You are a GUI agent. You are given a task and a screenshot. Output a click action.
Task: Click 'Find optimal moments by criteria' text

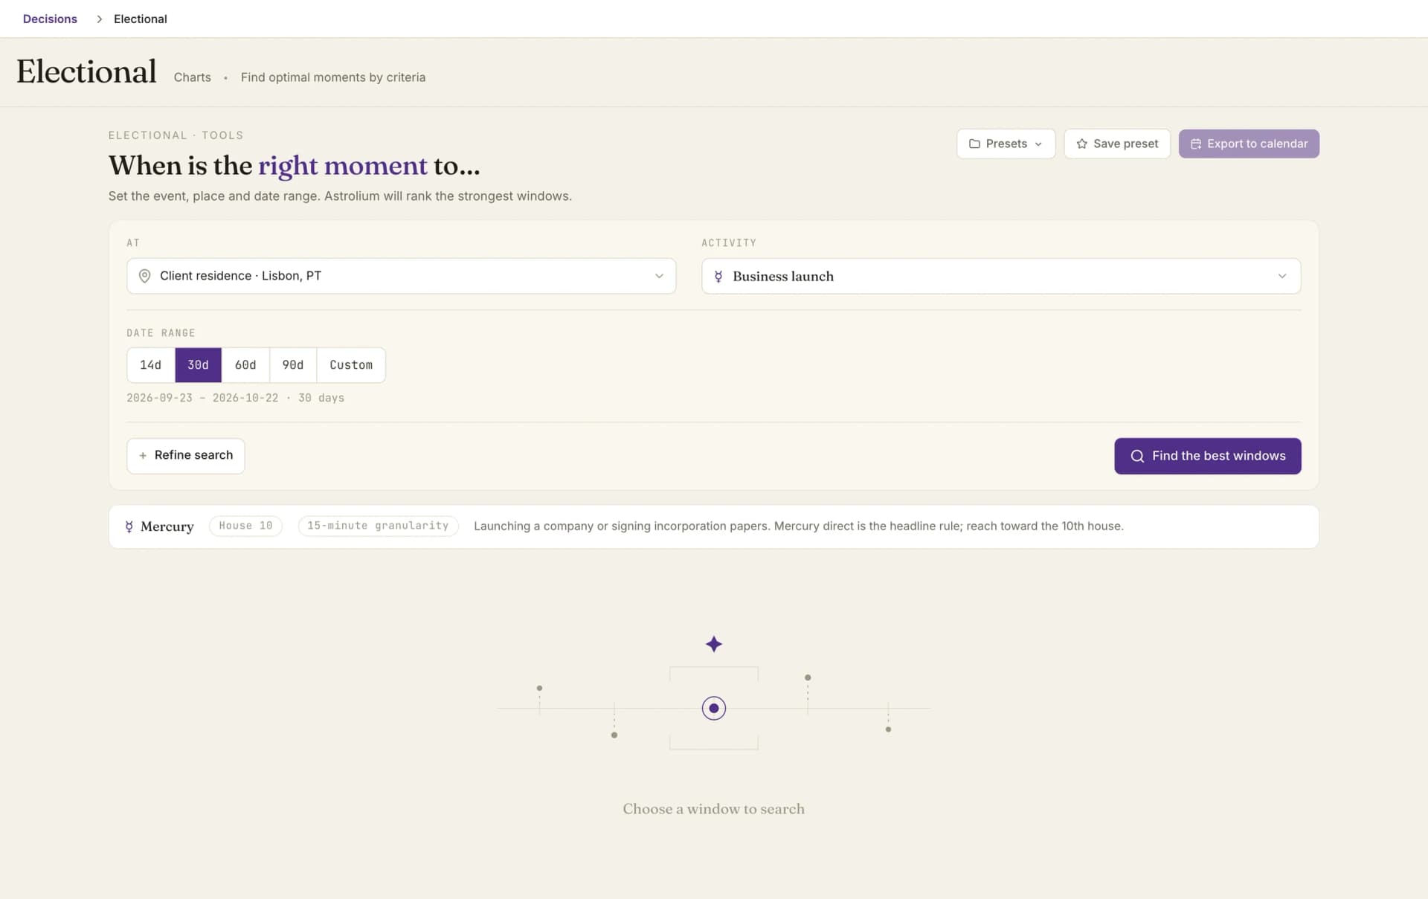[x=333, y=77]
